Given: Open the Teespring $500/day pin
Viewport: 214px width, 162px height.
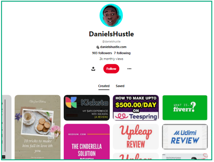Looking at the screenshot, I should click(x=136, y=108).
